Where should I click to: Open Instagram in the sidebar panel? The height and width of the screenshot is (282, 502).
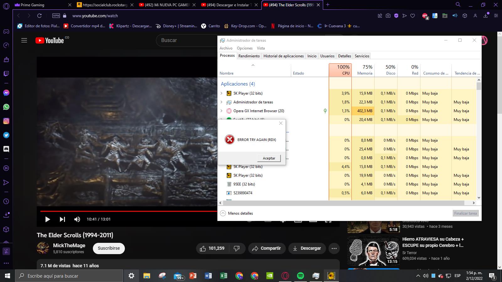[6, 121]
